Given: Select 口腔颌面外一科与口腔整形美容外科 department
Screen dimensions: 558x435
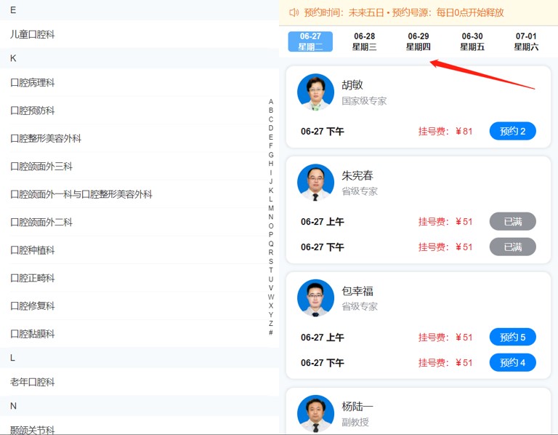Looking at the screenshot, I should [x=139, y=194].
